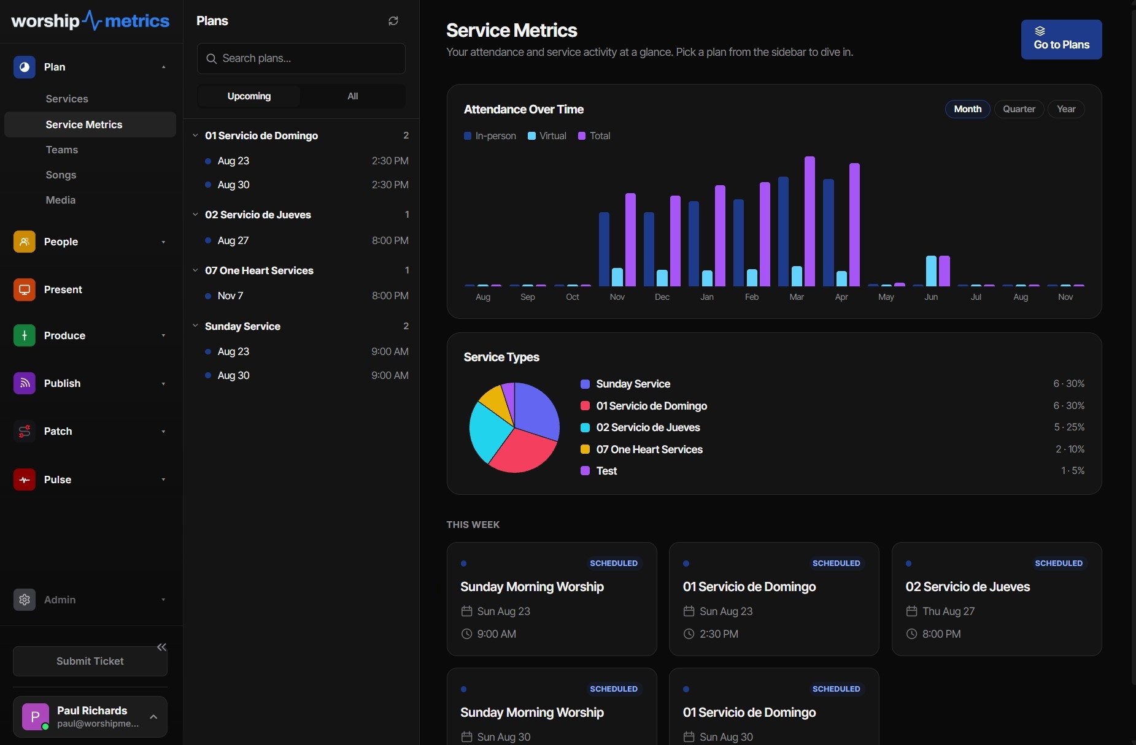Refresh the Plans list

[393, 21]
